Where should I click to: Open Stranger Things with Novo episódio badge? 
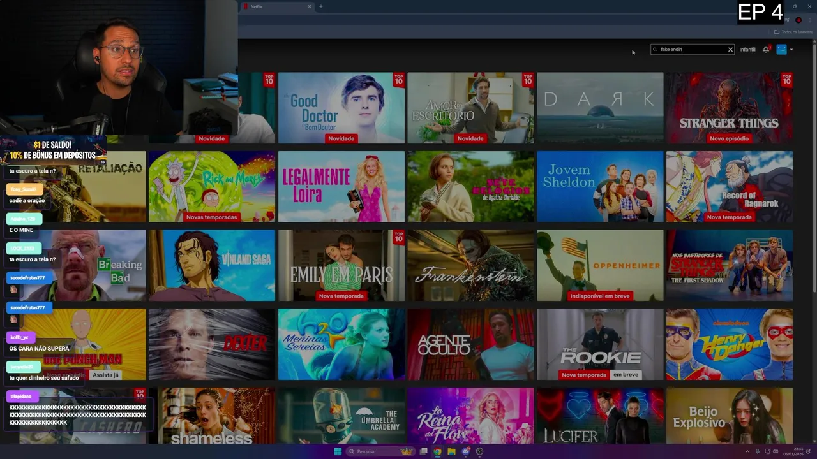point(730,108)
